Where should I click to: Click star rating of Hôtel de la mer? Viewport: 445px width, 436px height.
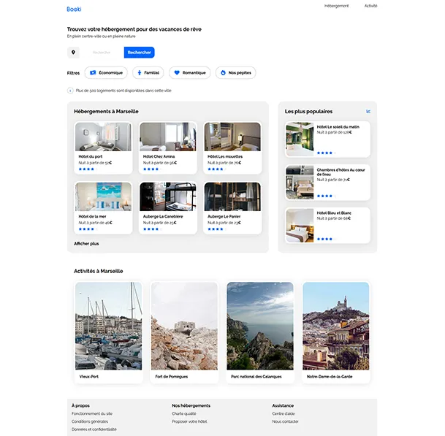(88, 229)
